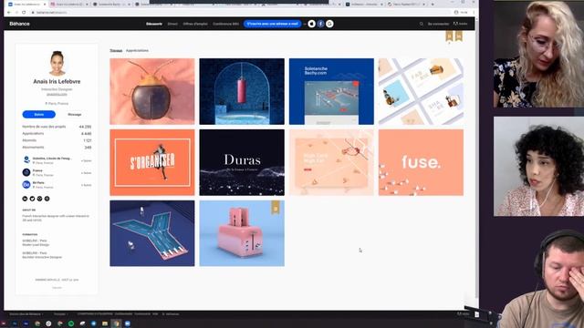Screen dimensions: 584x328
Task: Expand the 'Encore plus de Behance' footer dropdown
Action: point(26,314)
